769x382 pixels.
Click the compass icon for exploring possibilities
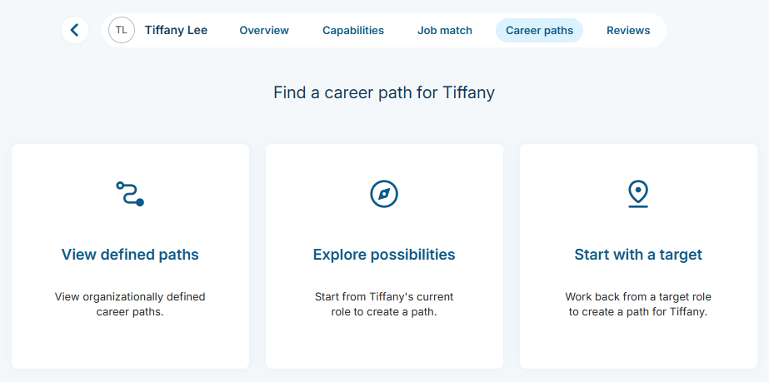384,194
